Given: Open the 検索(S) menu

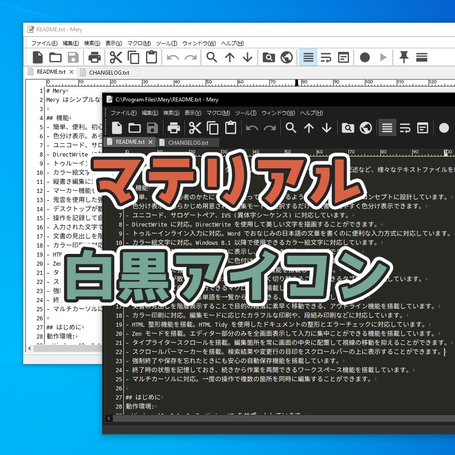Looking at the screenshot, I should [172, 113].
